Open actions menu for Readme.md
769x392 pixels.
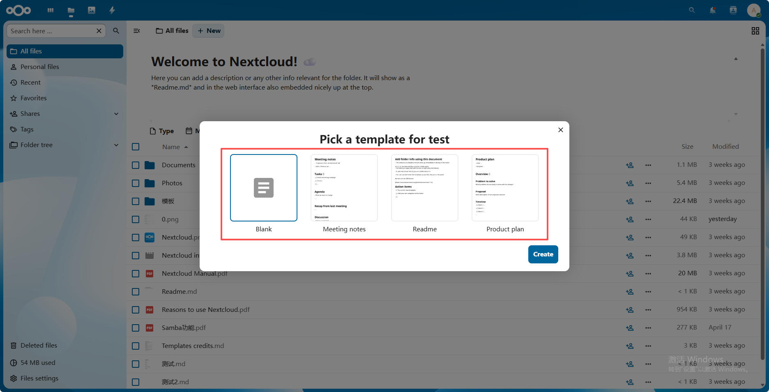[x=648, y=292]
